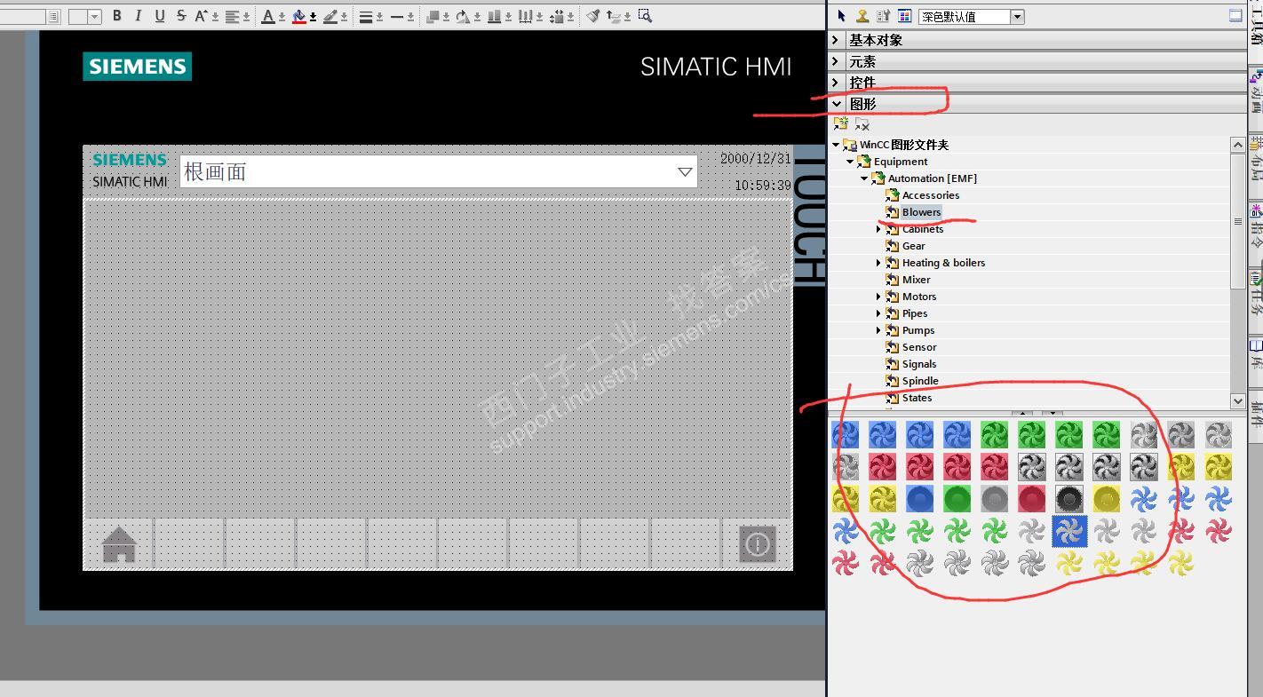Click the increase font size icon

[x=202, y=16]
